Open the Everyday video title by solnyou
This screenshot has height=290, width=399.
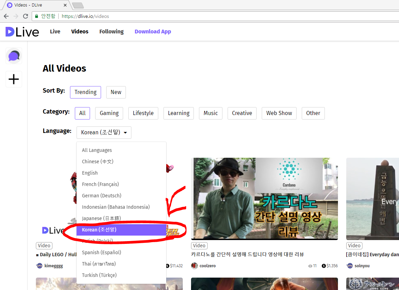pos(372,255)
